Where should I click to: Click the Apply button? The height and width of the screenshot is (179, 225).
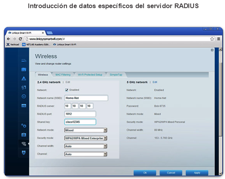click(197, 173)
